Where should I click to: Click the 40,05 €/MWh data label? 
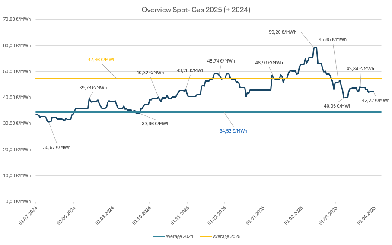(338, 105)
